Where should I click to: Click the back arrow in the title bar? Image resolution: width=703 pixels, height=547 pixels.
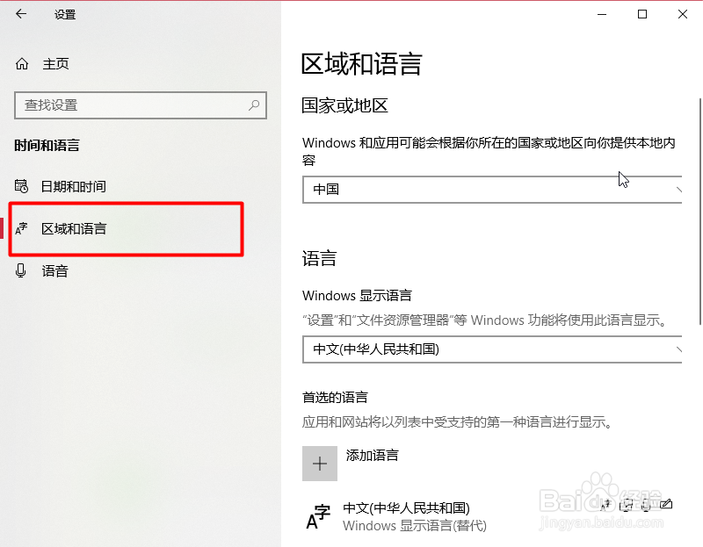coord(19,14)
